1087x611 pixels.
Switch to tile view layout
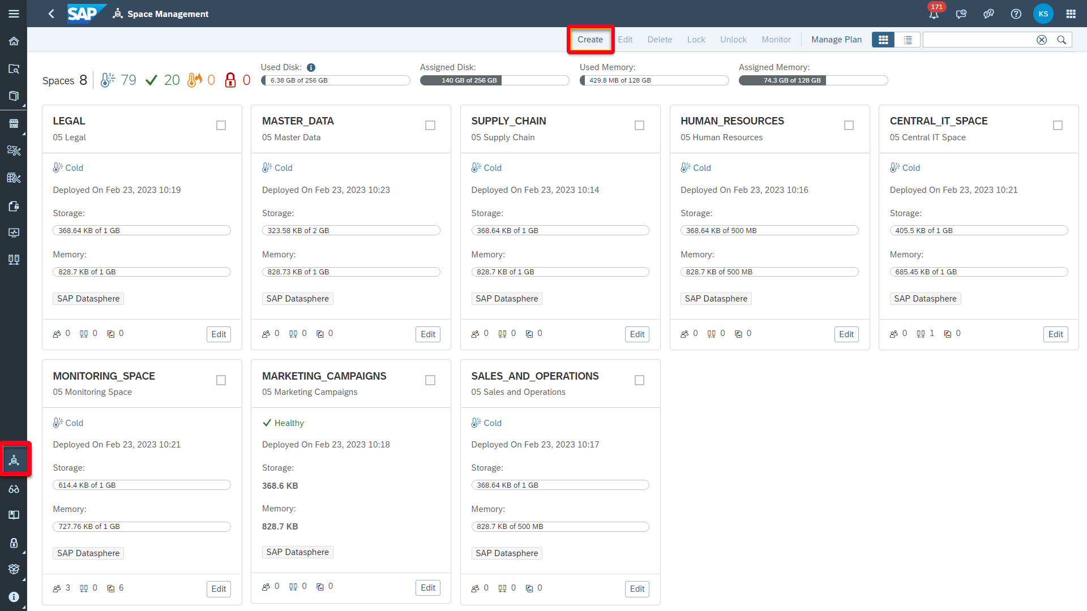(x=883, y=40)
